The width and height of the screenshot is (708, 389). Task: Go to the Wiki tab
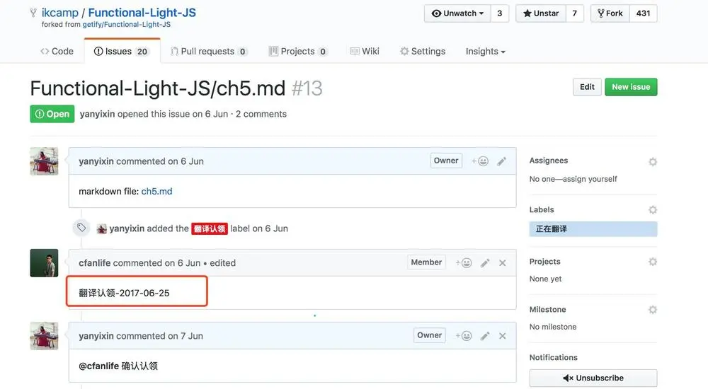point(365,52)
